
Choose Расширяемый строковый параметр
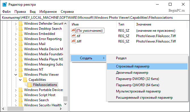coord(147,98)
